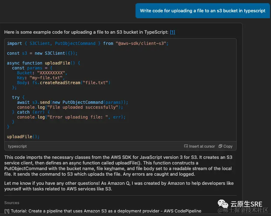Click the 'async function uploadFile()' line
This screenshot has height=216, width=271.
point(43,63)
